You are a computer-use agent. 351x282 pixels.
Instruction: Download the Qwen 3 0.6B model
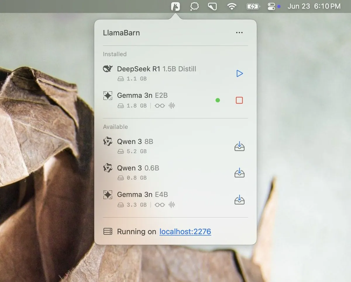pos(240,173)
